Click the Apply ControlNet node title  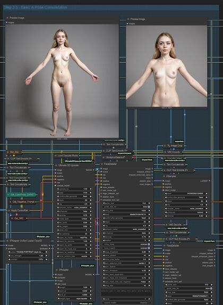pos(20,210)
